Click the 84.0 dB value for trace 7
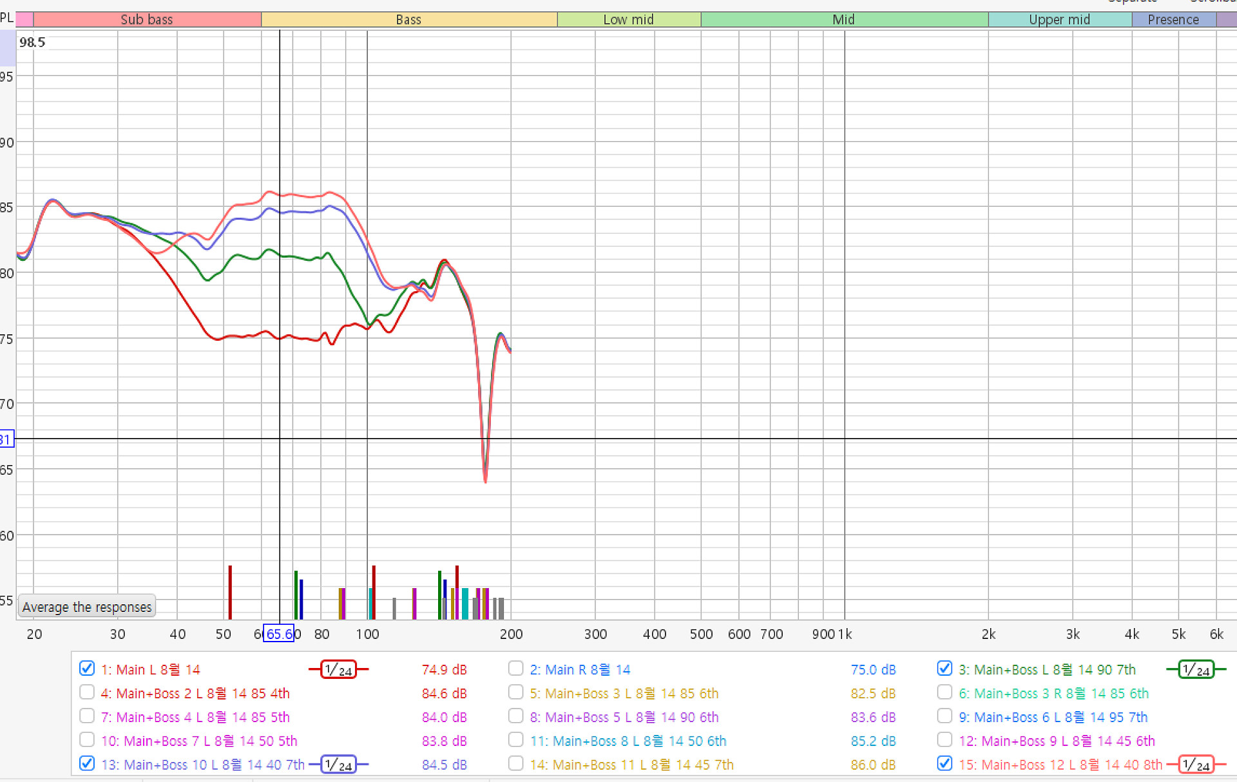This screenshot has width=1237, height=782. pos(444,718)
